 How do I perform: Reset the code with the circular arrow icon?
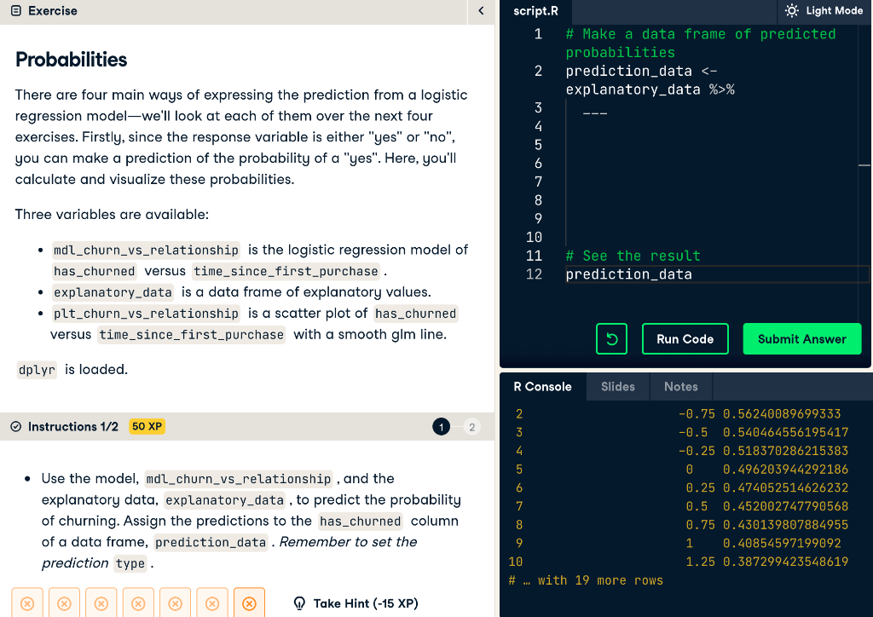(x=611, y=338)
